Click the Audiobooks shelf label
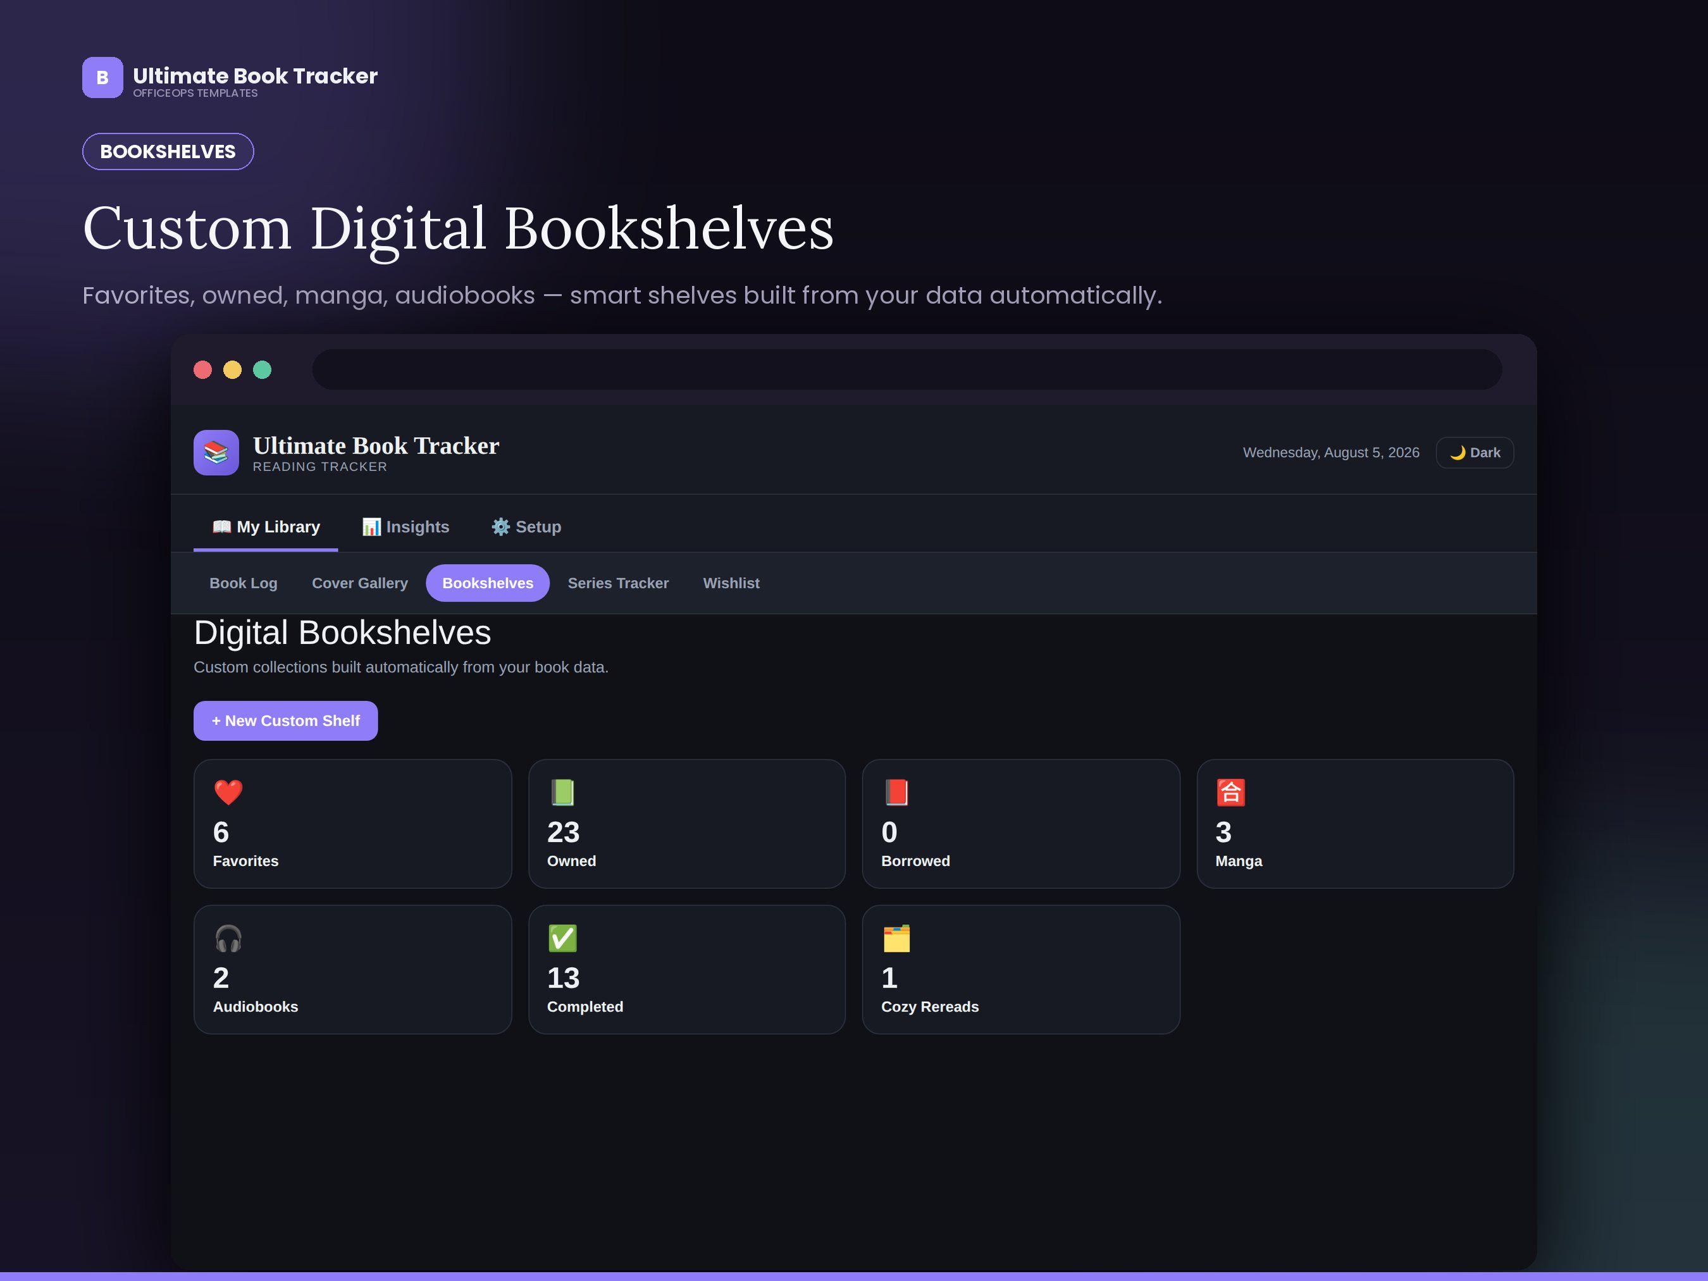This screenshot has height=1281, width=1708. [x=256, y=1006]
